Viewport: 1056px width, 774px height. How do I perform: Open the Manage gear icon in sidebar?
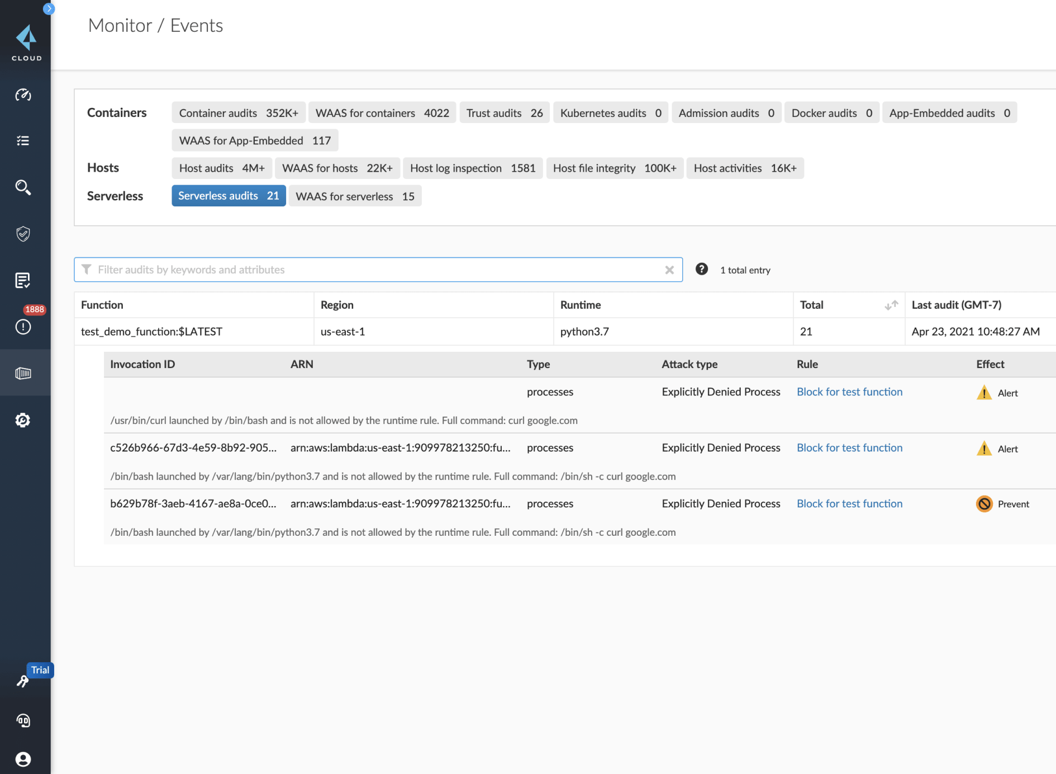[x=23, y=420]
